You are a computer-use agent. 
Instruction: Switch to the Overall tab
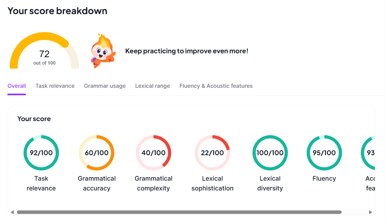point(16,86)
